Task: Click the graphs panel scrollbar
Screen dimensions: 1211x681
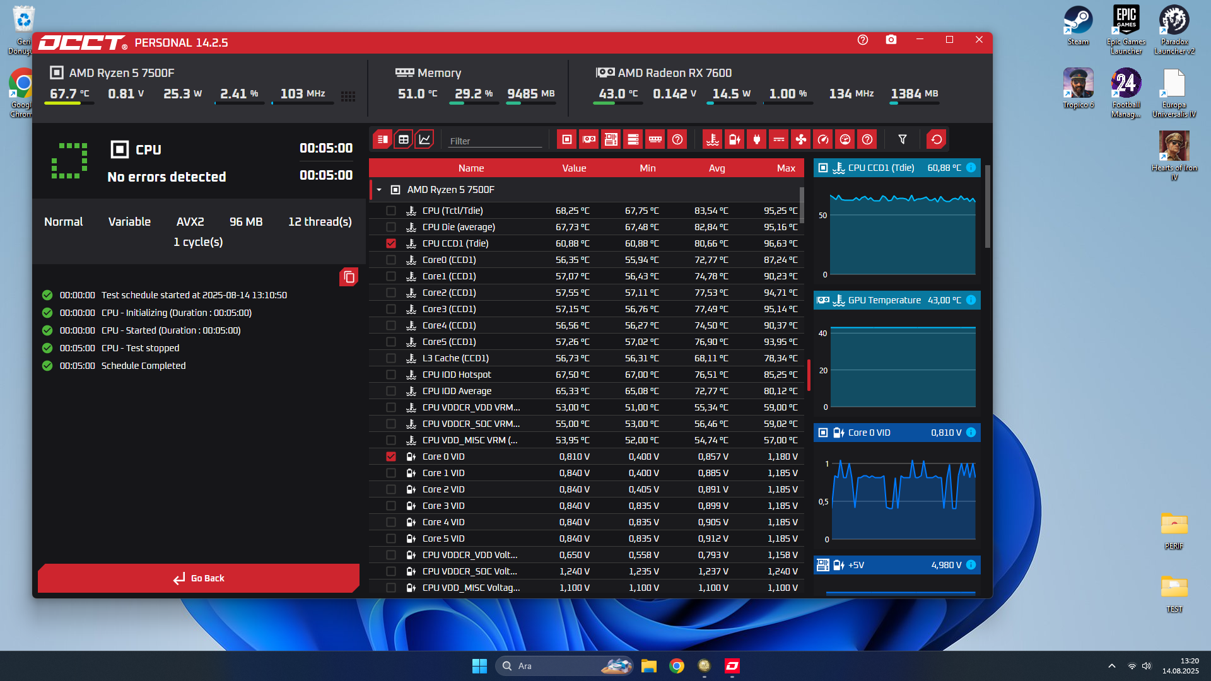Action: click(x=987, y=206)
